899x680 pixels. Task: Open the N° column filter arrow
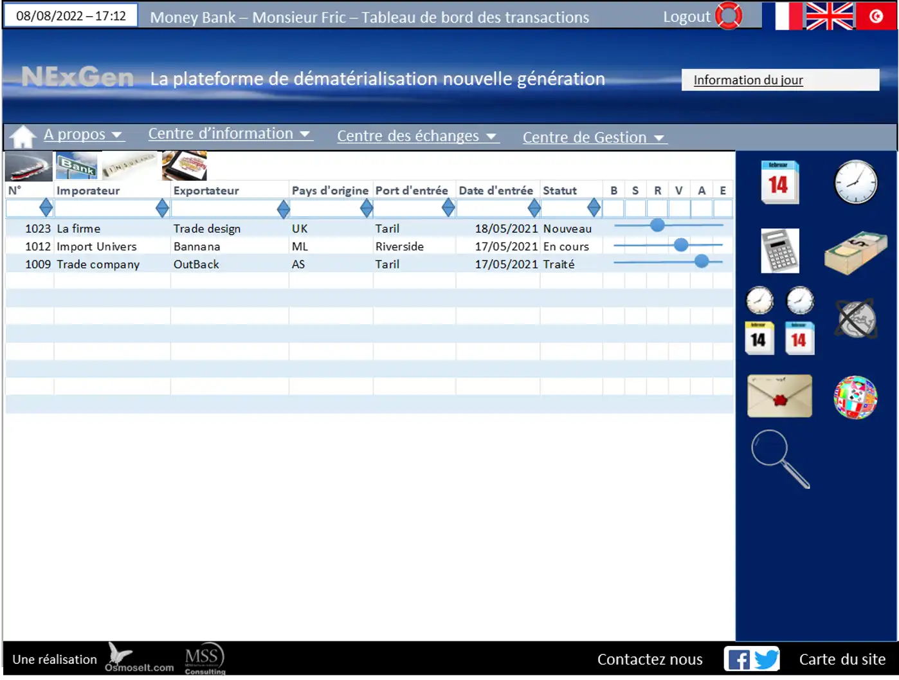coord(46,208)
